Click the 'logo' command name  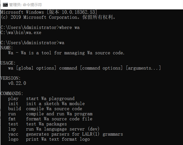[x=13, y=139]
